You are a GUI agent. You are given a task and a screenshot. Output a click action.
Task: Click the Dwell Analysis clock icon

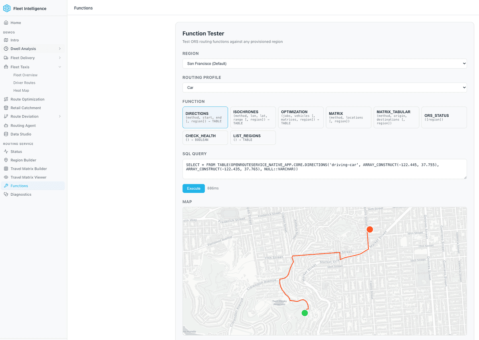point(6,49)
